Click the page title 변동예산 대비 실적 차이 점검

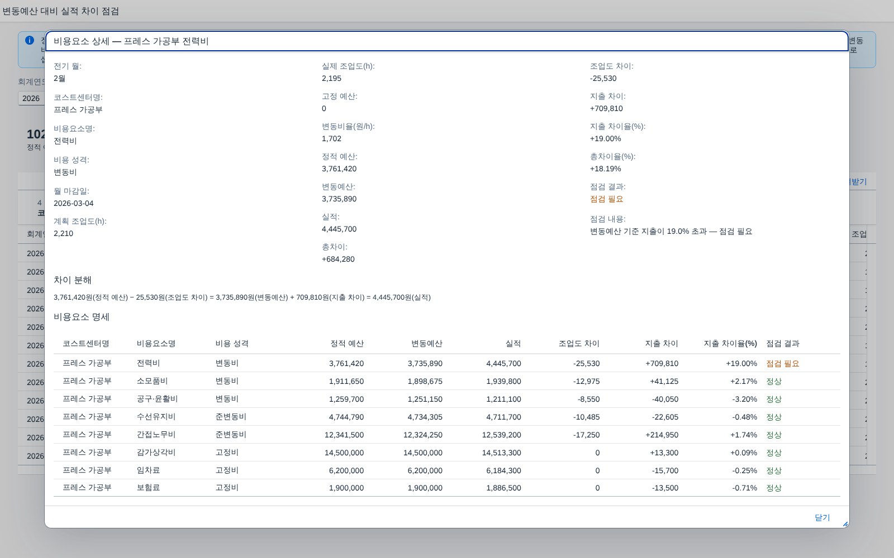pyautogui.click(x=60, y=11)
